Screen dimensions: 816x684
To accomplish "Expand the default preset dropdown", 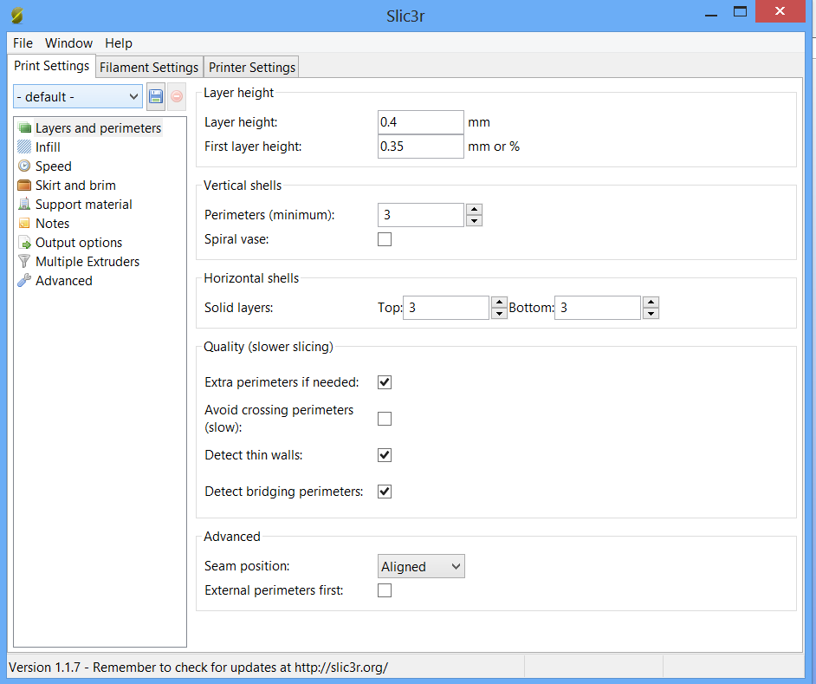I will pos(78,96).
